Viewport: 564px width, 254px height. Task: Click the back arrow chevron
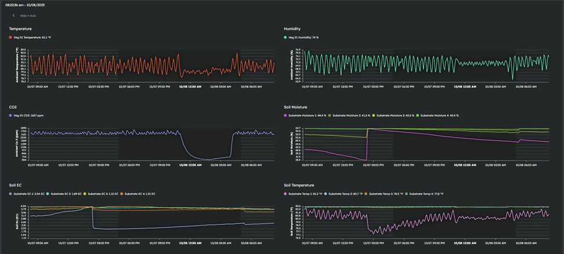coord(14,16)
